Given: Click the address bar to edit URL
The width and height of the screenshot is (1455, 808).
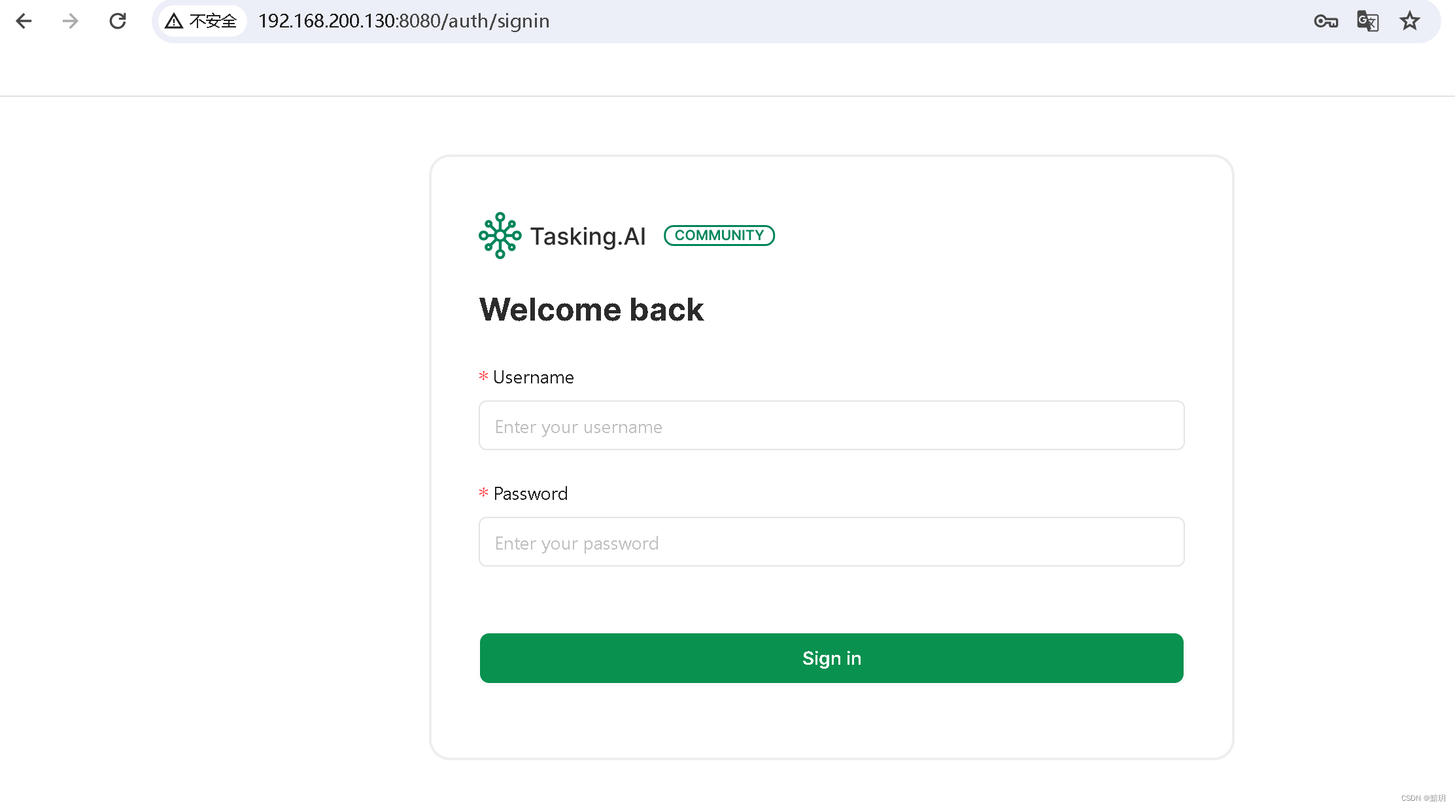Looking at the screenshot, I should [398, 20].
